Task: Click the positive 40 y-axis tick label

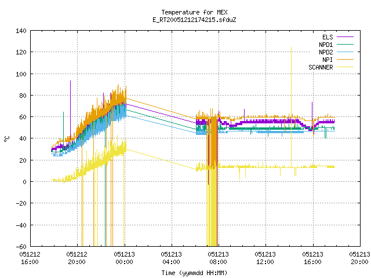Action: click(23, 138)
